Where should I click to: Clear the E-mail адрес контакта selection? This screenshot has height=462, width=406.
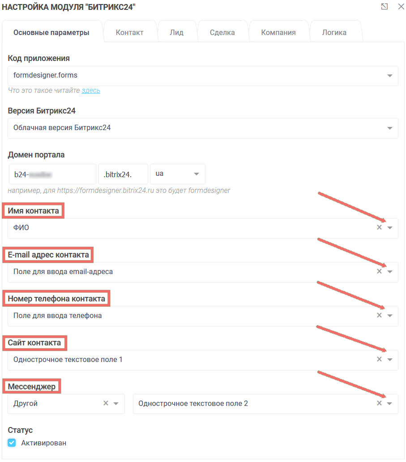[379, 271]
